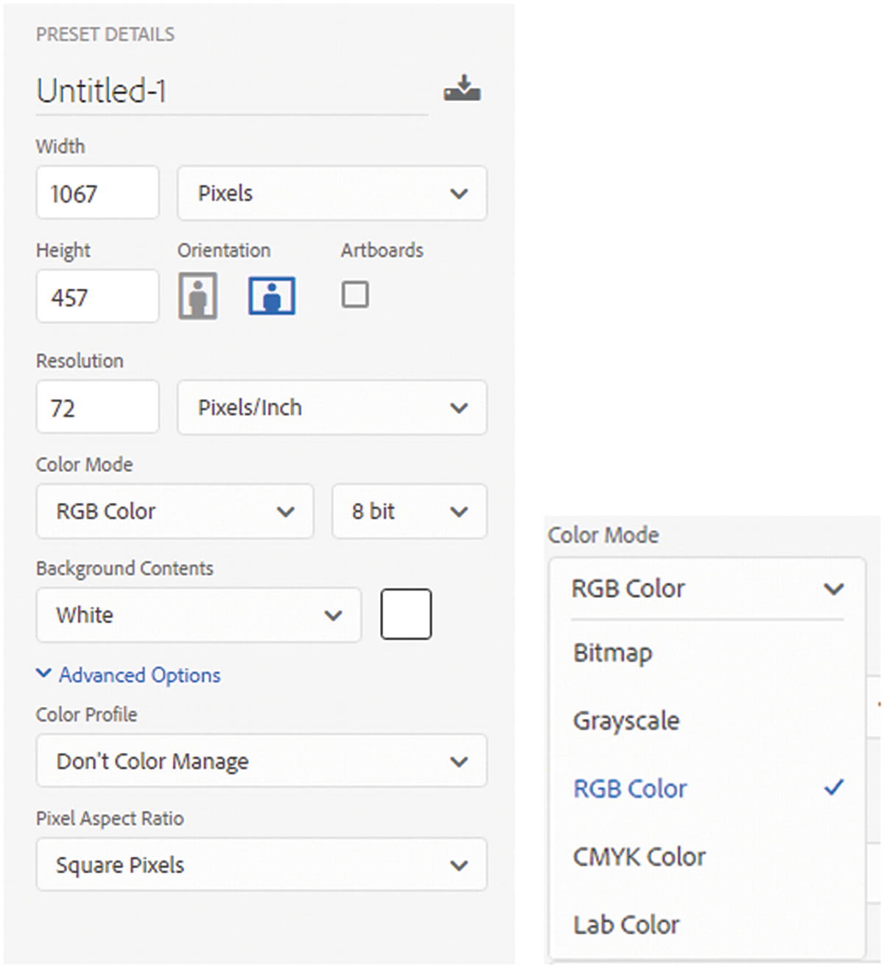Image resolution: width=884 pixels, height=968 pixels.
Task: Open the width units Pixels dropdown
Action: (x=331, y=193)
